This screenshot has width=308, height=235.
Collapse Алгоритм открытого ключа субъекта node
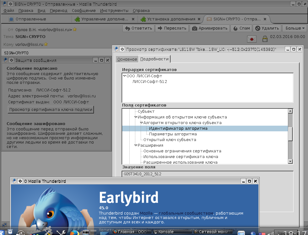[x=141, y=123]
